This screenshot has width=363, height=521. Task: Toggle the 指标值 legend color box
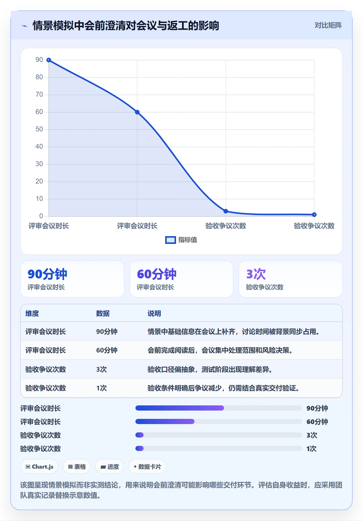170,240
